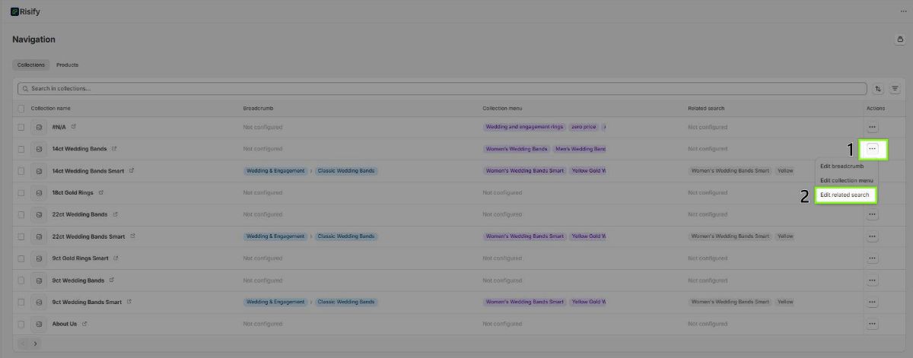913x358 pixels.
Task: Open actions menu for the #N/A row
Action: click(872, 127)
